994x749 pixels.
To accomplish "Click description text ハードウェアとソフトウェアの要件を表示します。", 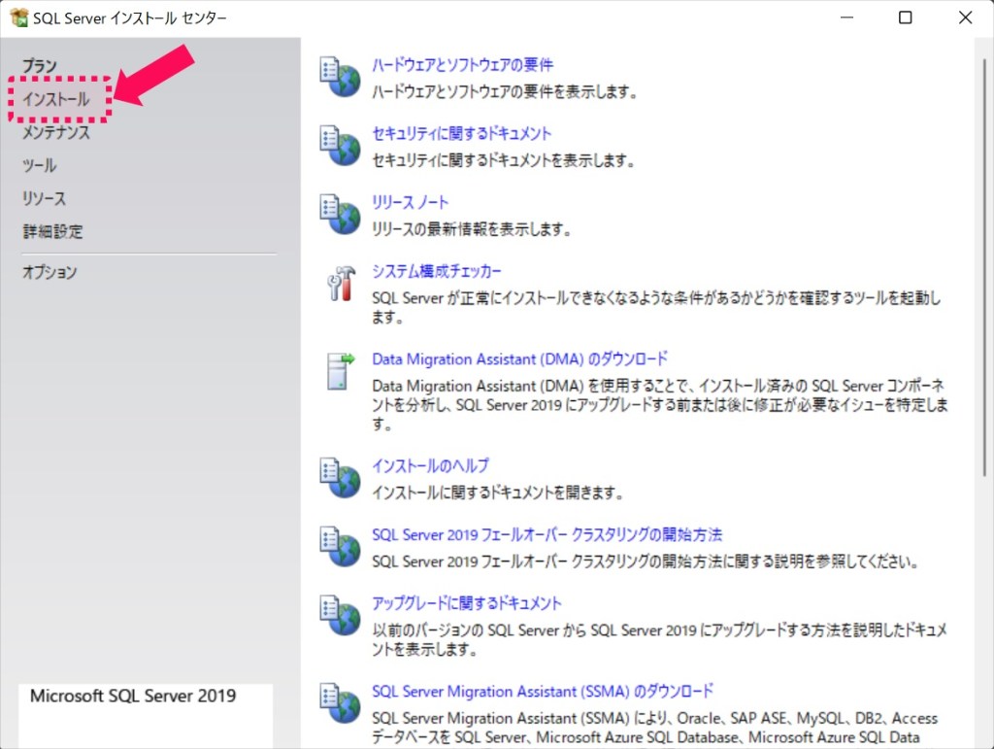I will (505, 92).
